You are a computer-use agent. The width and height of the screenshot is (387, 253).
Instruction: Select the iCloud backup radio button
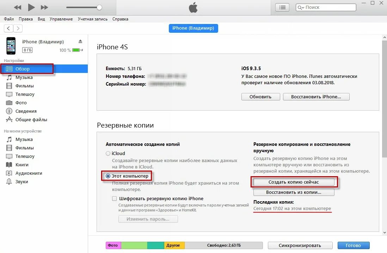click(108, 154)
